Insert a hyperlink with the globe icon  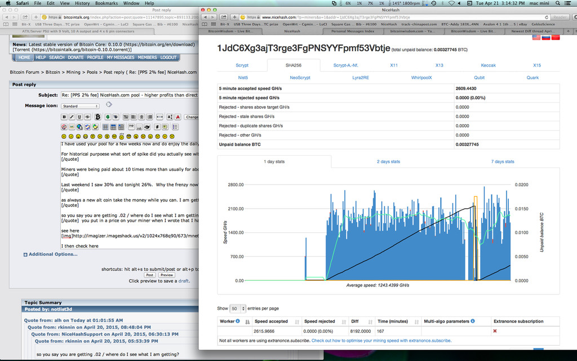[79, 127]
